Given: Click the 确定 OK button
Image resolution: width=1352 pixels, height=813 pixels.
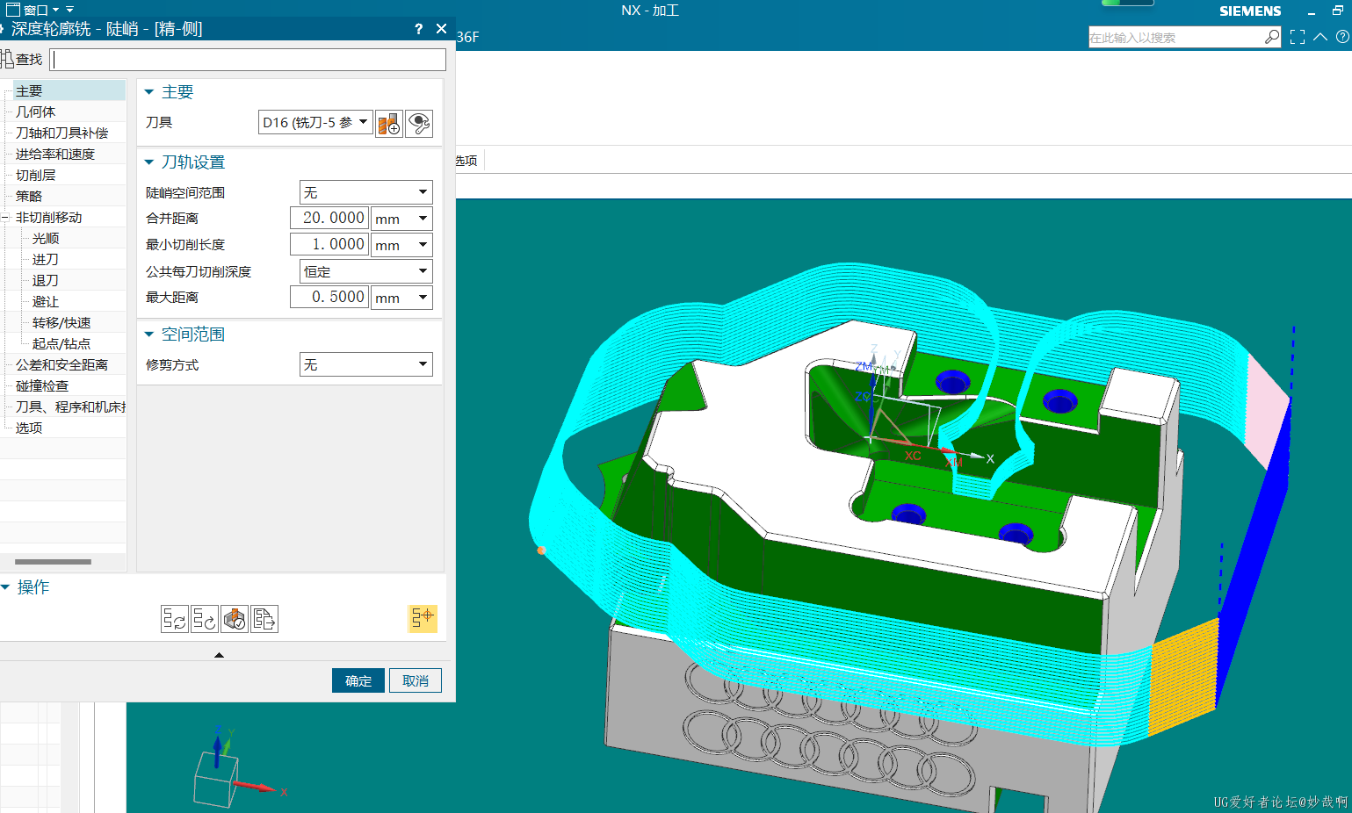Looking at the screenshot, I should coord(358,680).
